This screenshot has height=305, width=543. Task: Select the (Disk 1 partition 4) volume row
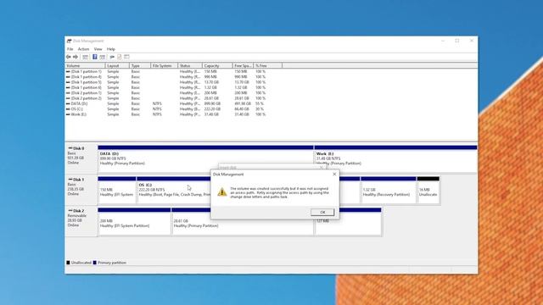tap(166, 77)
